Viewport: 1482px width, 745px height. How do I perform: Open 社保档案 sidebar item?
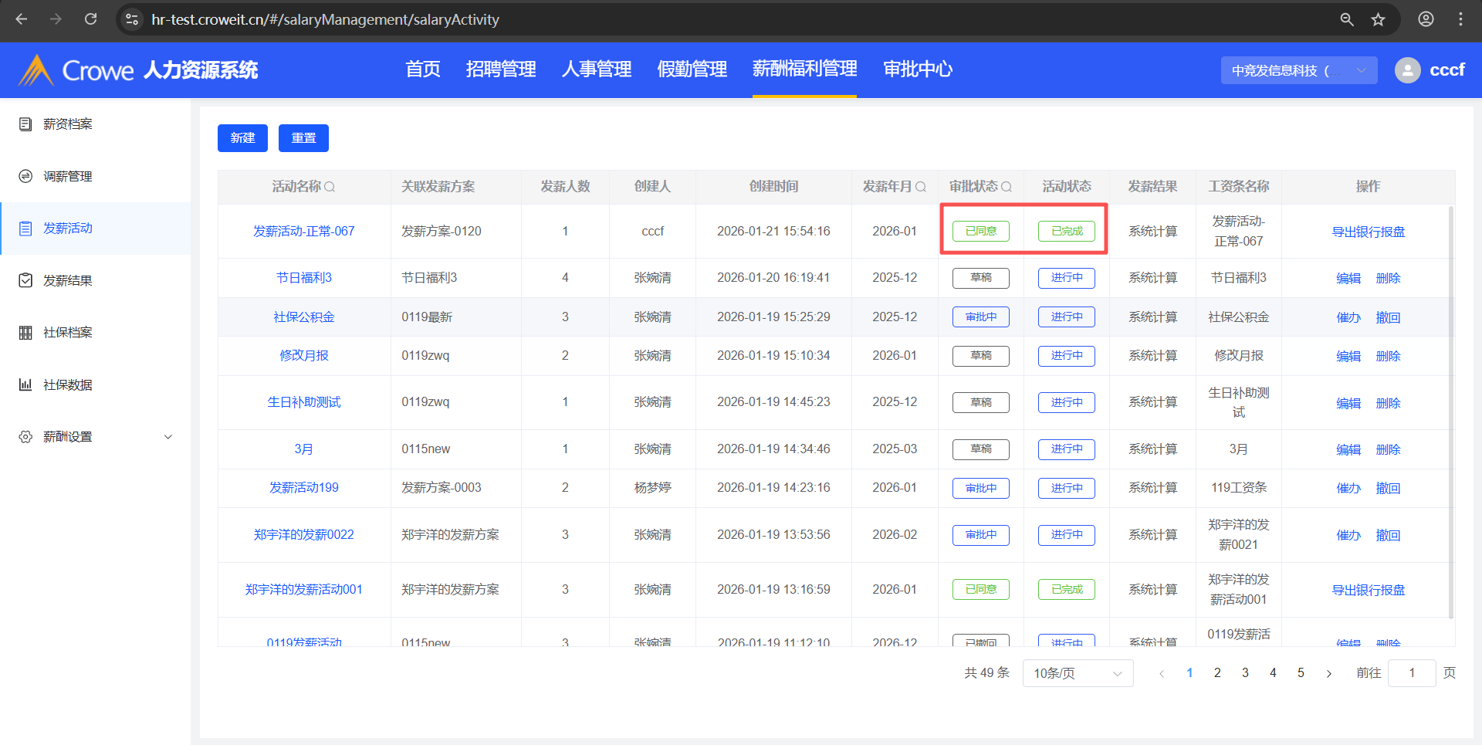[x=68, y=333]
